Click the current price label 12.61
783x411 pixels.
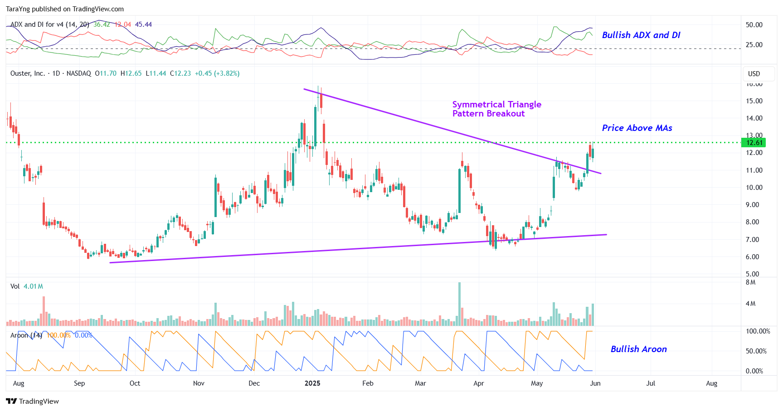754,142
